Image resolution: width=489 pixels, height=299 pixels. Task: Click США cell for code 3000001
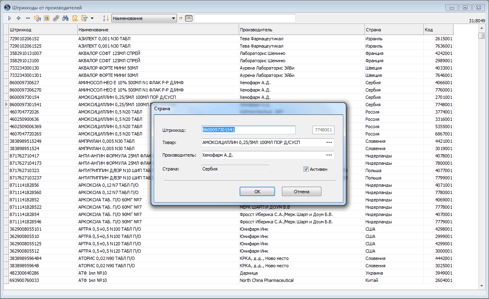point(394,251)
